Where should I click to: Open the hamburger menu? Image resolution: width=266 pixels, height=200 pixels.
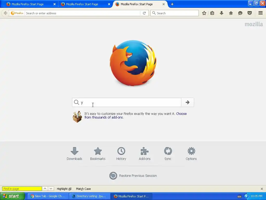(261, 13)
